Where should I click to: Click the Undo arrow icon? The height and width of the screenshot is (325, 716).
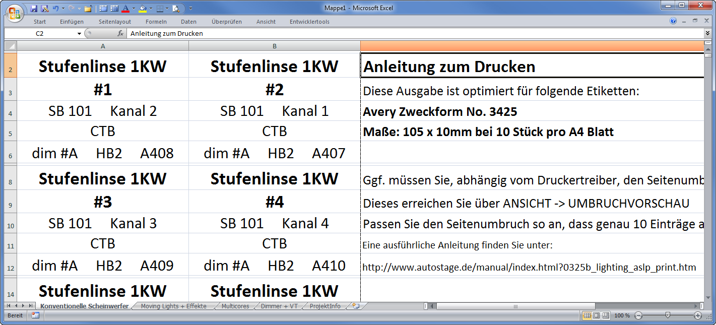point(55,9)
